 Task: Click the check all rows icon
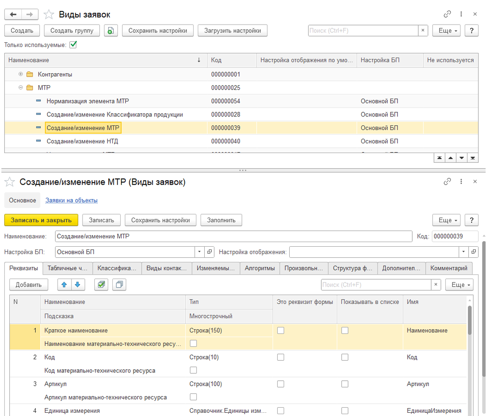click(x=101, y=285)
